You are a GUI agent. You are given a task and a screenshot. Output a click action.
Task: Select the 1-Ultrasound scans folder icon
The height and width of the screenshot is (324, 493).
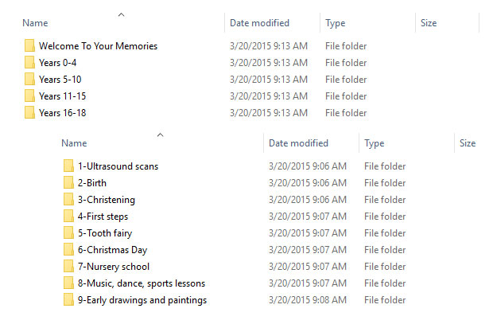(x=68, y=166)
